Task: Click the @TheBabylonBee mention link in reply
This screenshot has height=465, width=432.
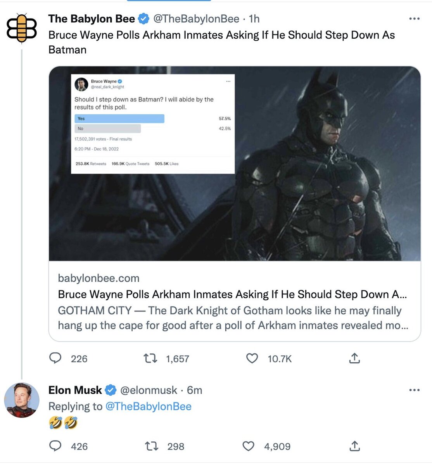Action: [148, 406]
